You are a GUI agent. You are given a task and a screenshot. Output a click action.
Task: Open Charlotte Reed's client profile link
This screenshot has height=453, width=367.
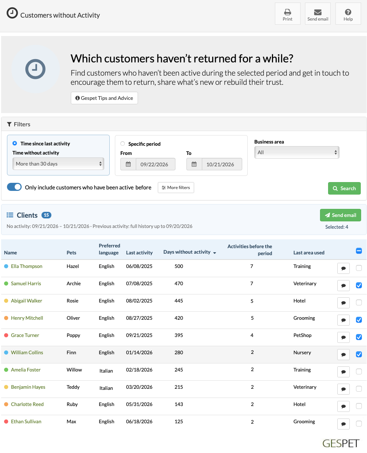[27, 404]
